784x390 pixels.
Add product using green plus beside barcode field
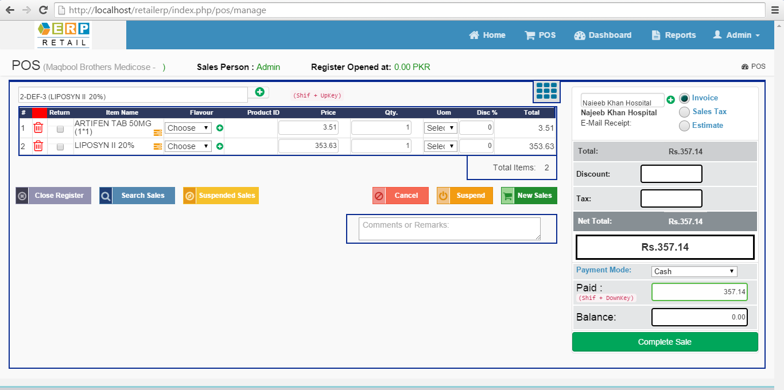point(258,92)
